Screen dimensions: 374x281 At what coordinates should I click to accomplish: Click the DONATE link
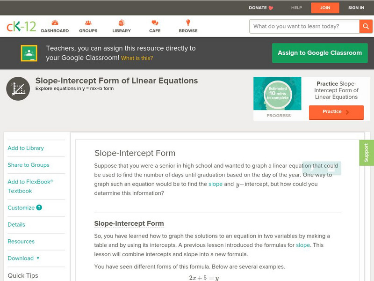(258, 8)
